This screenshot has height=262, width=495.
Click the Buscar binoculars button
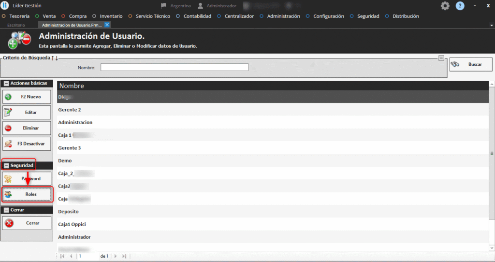coord(471,64)
